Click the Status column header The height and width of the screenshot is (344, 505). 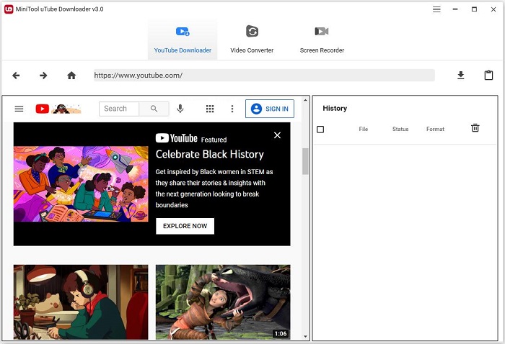pos(400,129)
